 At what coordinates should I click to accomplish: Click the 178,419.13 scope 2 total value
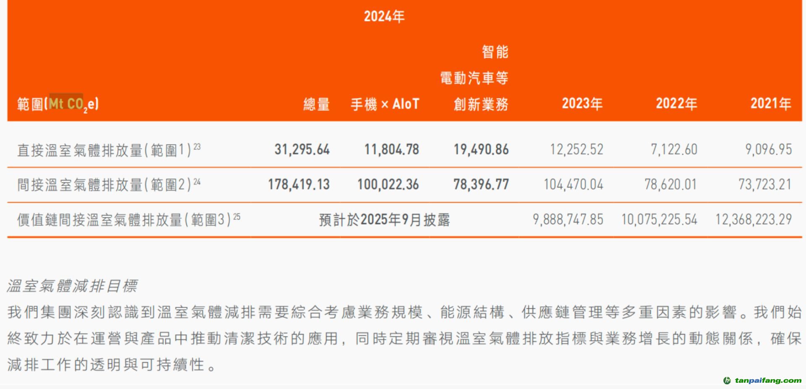(x=298, y=184)
